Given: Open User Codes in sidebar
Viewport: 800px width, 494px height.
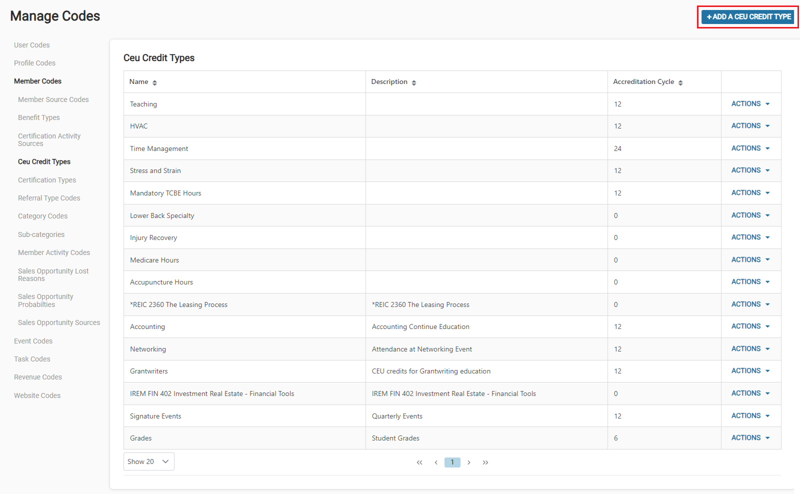Looking at the screenshot, I should (32, 45).
